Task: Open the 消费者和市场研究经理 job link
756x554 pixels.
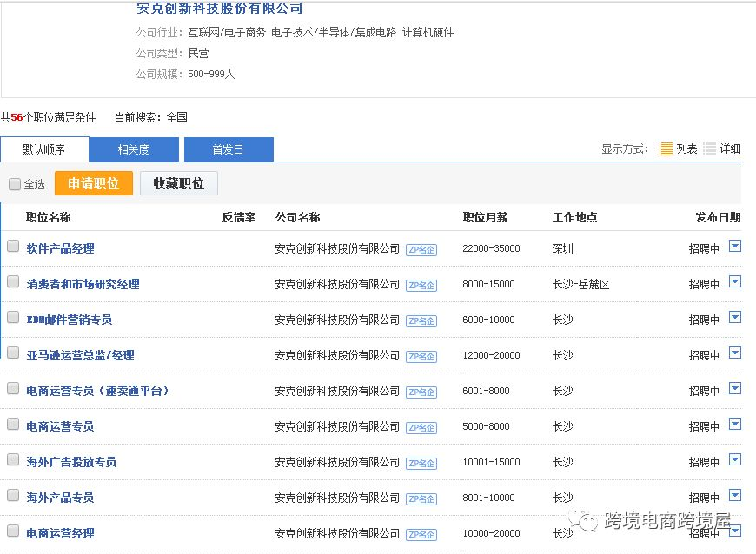Action: 83,284
